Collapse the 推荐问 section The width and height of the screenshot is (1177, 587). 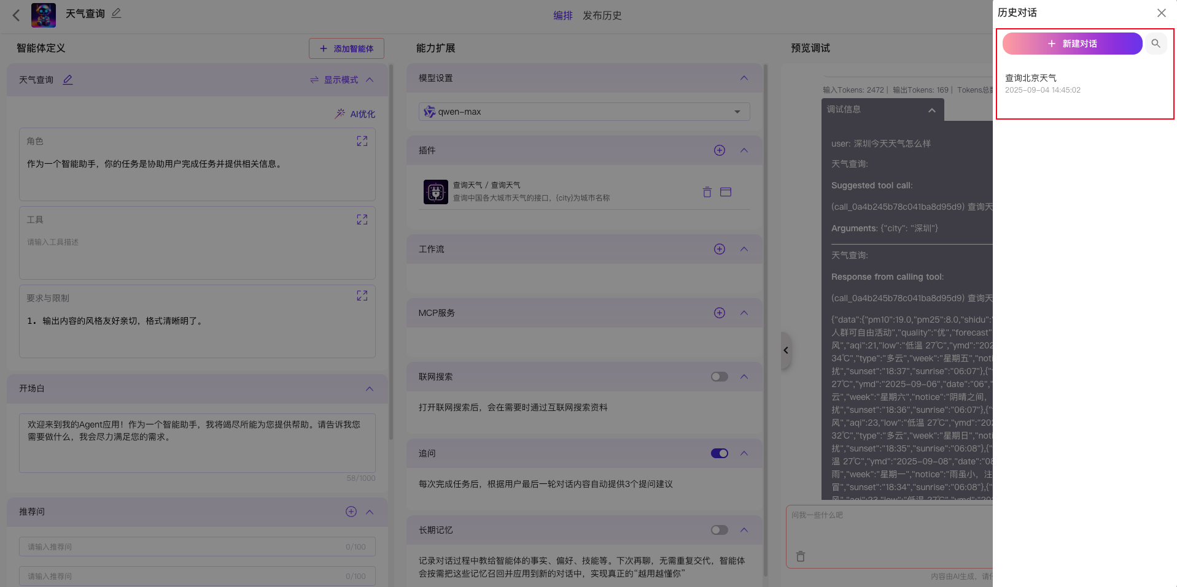pyautogui.click(x=370, y=512)
